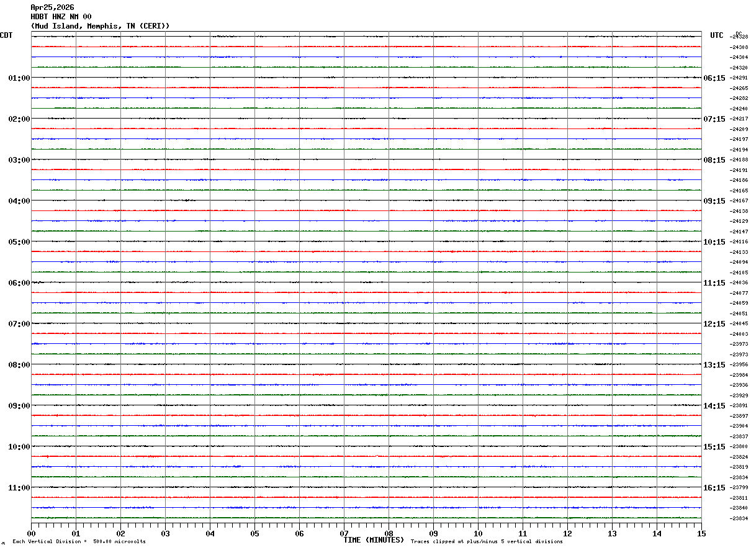Screen dimensions: 751x550
Task: Click the 07 minute tick label on axis
Action: (x=344, y=534)
